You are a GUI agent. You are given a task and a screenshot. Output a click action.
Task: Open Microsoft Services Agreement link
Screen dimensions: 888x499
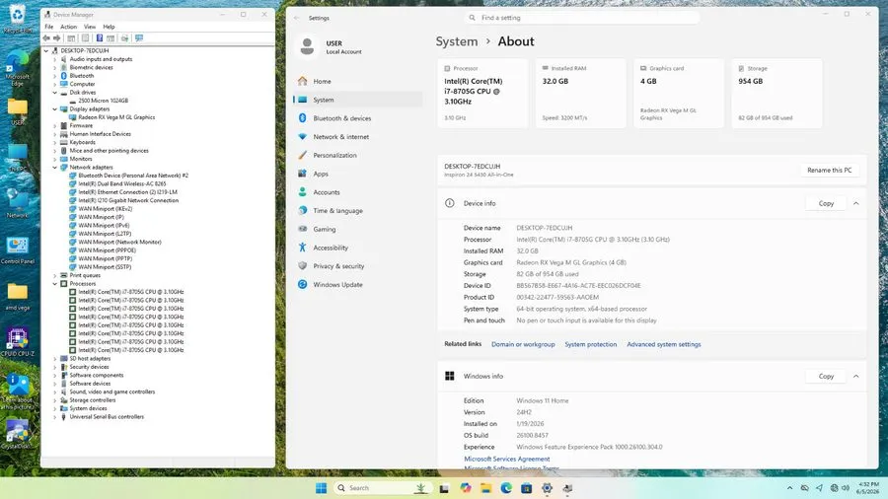tap(507, 459)
